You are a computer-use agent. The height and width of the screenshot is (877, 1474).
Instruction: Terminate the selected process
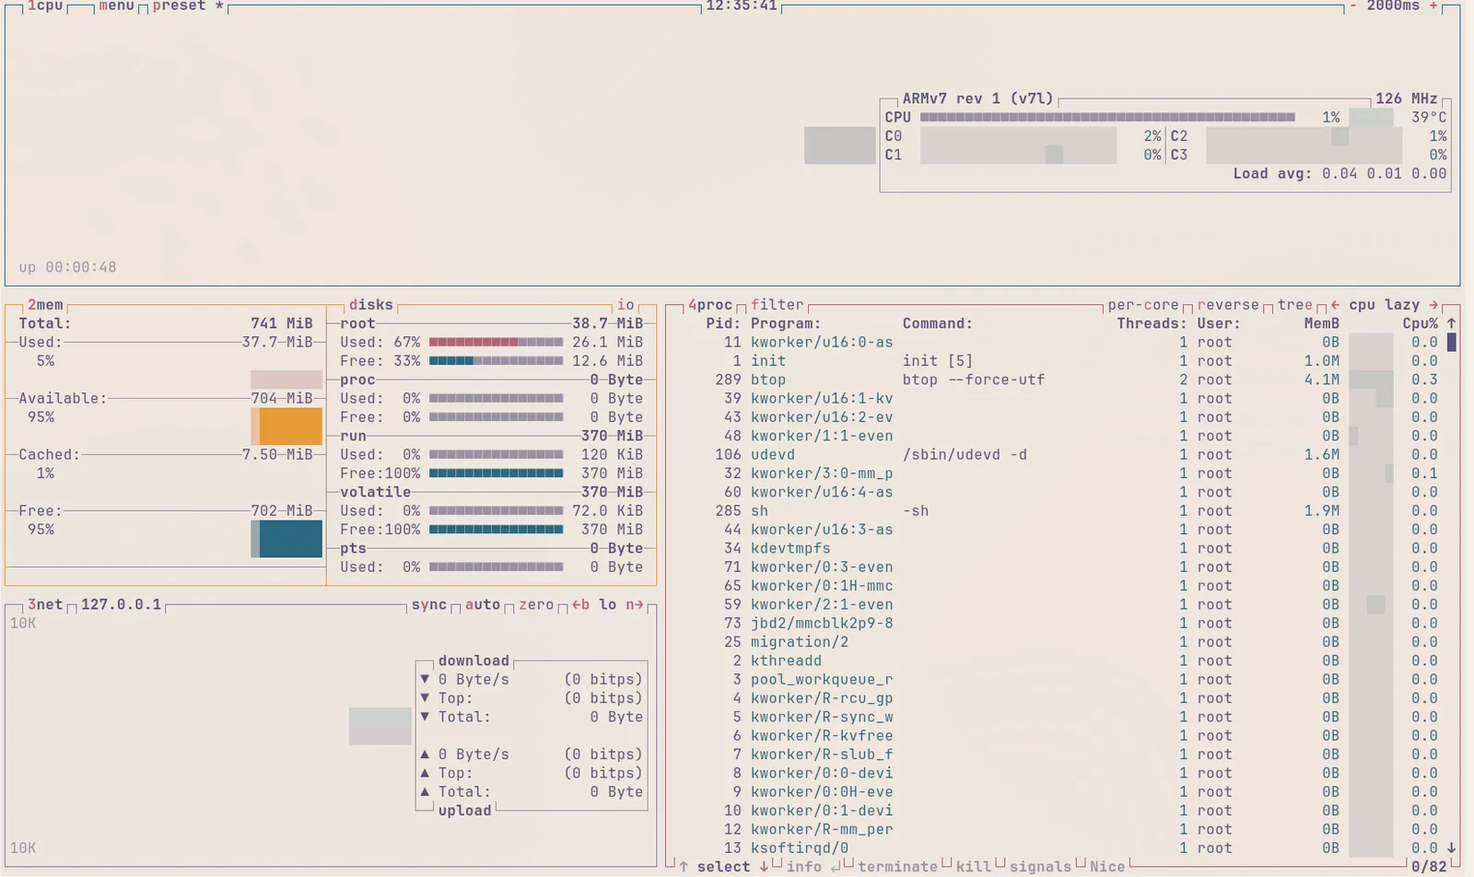click(x=897, y=867)
